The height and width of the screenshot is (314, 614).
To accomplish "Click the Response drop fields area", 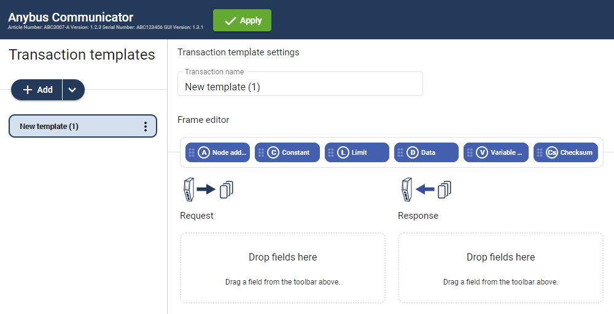I will [x=500, y=268].
